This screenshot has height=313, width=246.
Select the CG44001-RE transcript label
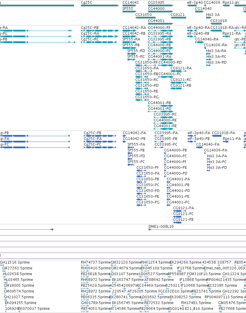[165, 126]
